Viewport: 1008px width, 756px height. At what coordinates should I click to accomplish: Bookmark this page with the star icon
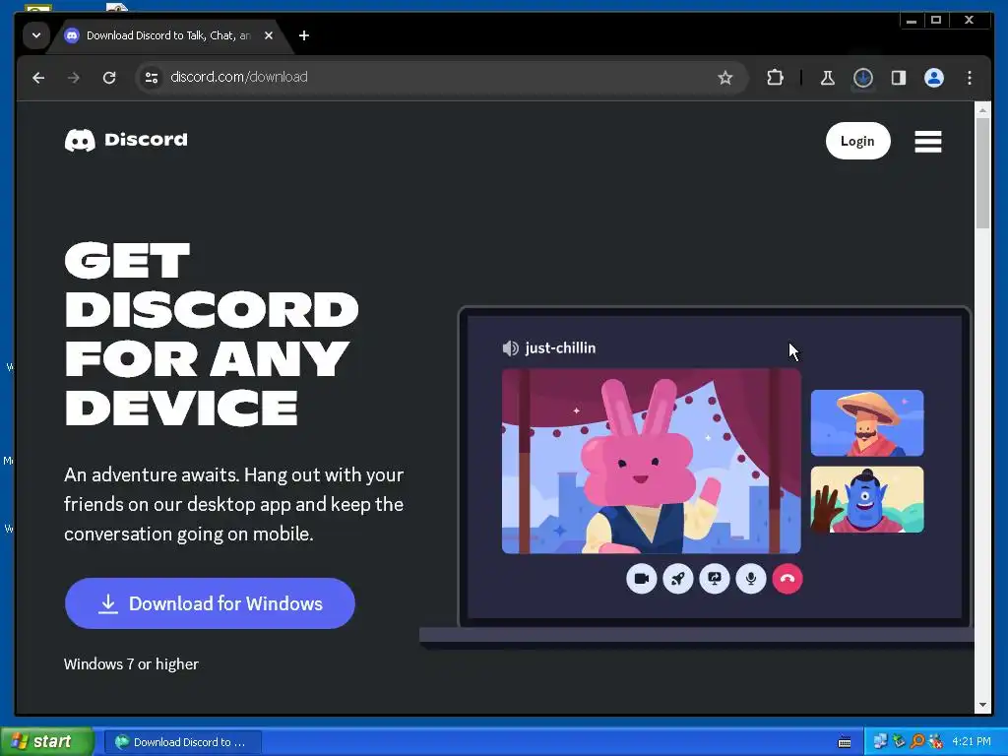pos(725,78)
